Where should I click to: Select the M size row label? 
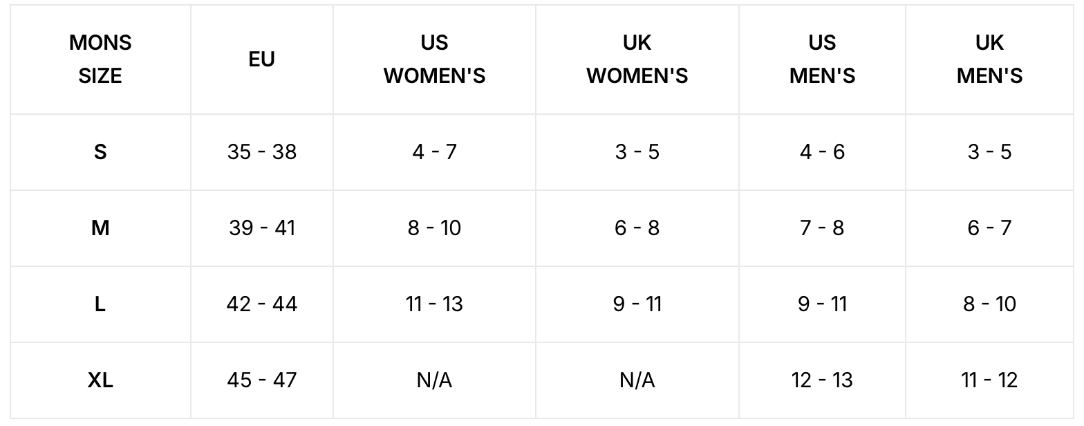(100, 228)
